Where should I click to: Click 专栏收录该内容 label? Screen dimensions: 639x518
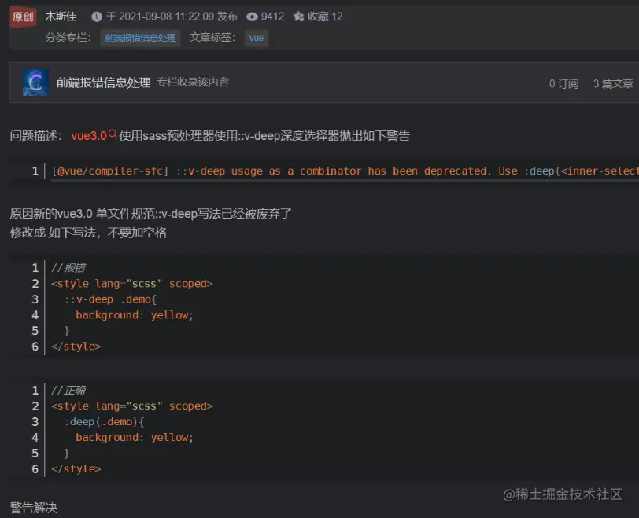[x=193, y=83]
